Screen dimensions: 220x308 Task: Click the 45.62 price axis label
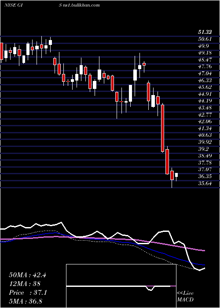205,87
